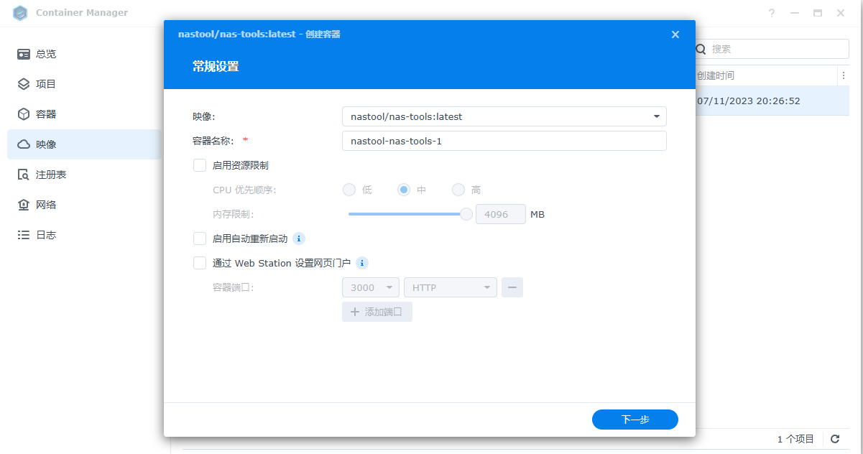Select CPU priority 高 radio button
Viewport: 863px width, 454px height.
pos(458,190)
